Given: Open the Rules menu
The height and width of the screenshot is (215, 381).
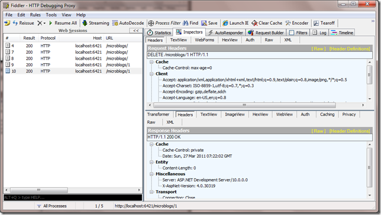Looking at the screenshot, I should pos(35,15).
